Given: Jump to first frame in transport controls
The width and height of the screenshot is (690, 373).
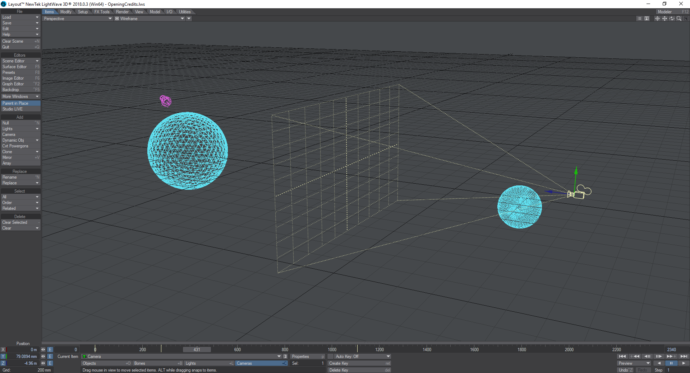Looking at the screenshot, I should pos(622,357).
